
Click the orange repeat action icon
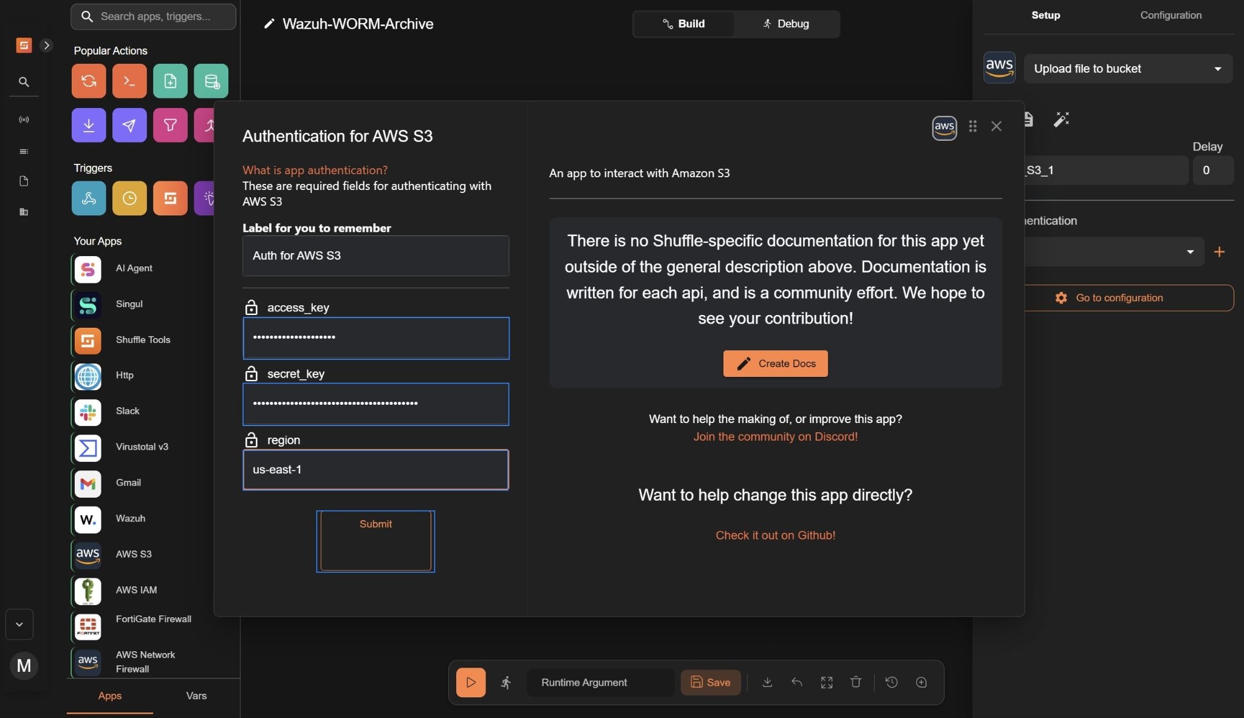[89, 81]
